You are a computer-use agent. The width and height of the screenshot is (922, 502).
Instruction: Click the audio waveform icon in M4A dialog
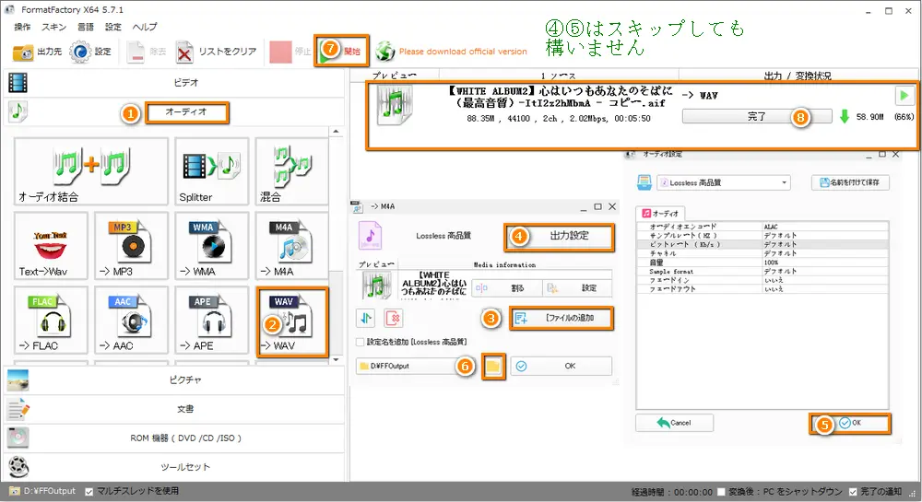(366, 318)
